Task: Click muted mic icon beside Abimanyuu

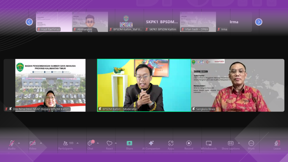Action: 75,29
